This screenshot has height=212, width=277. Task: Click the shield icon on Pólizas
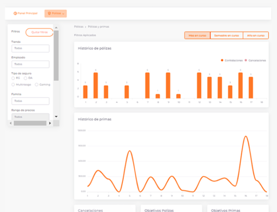tap(49, 13)
